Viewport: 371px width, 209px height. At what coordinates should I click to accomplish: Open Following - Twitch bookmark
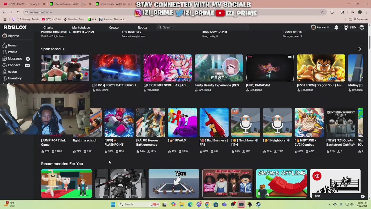26,19
